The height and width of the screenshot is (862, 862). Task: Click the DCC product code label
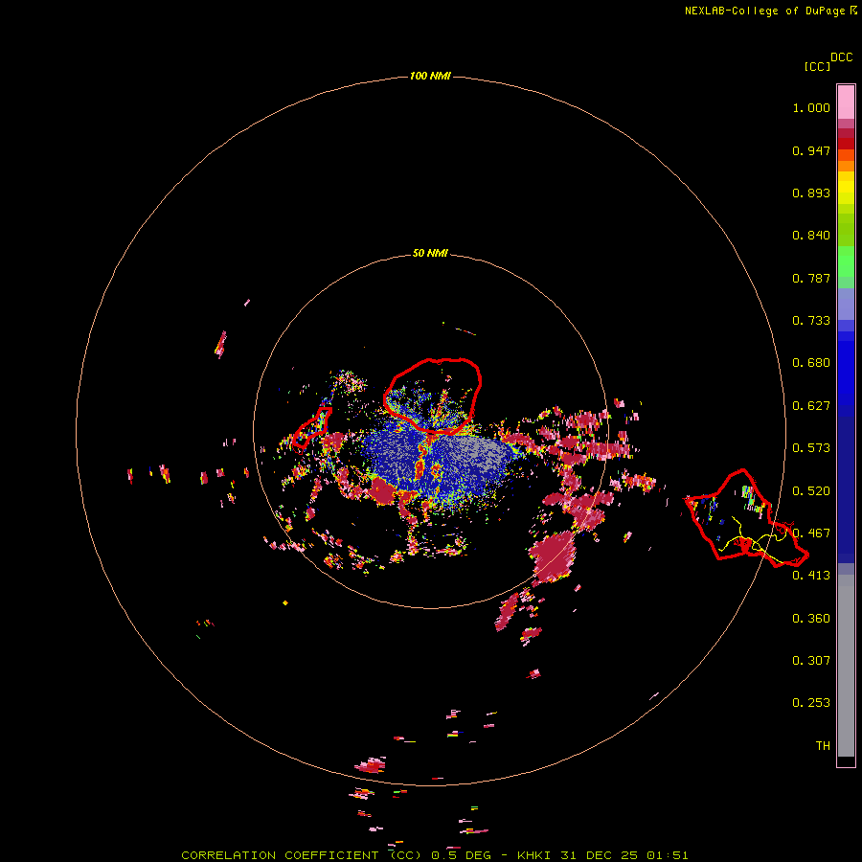(x=842, y=57)
